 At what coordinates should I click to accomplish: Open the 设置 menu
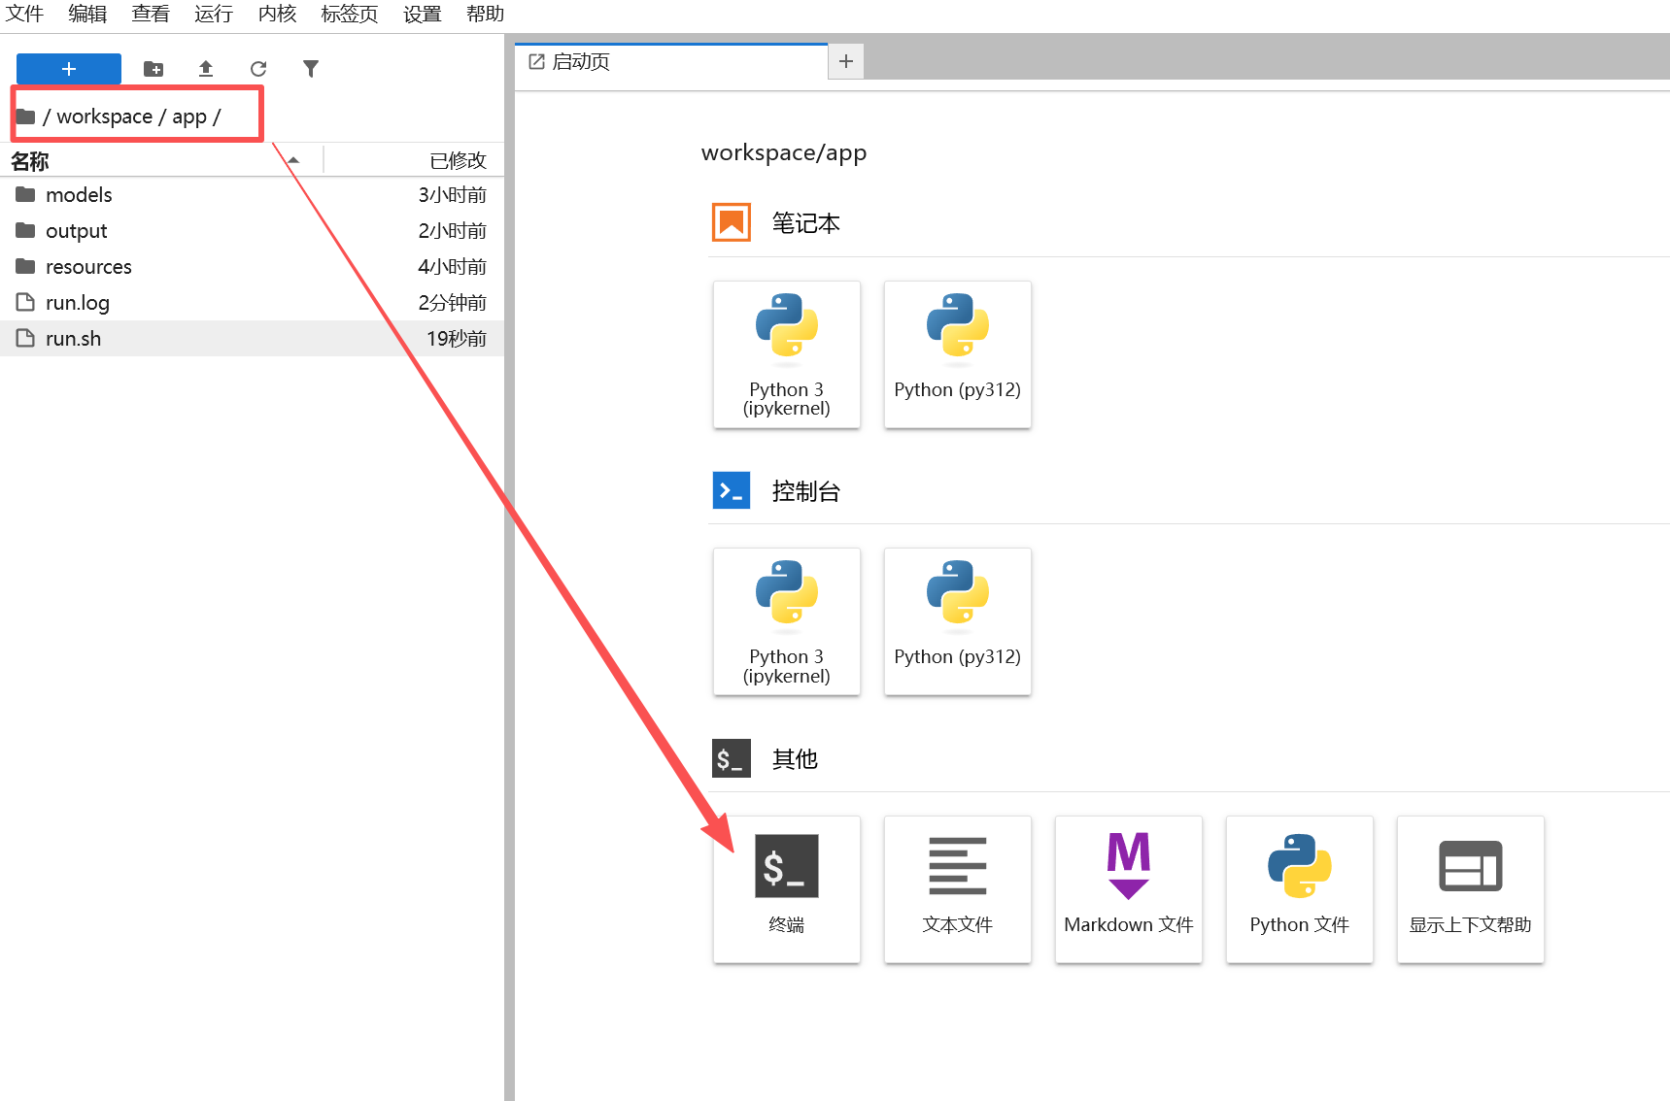423,14
